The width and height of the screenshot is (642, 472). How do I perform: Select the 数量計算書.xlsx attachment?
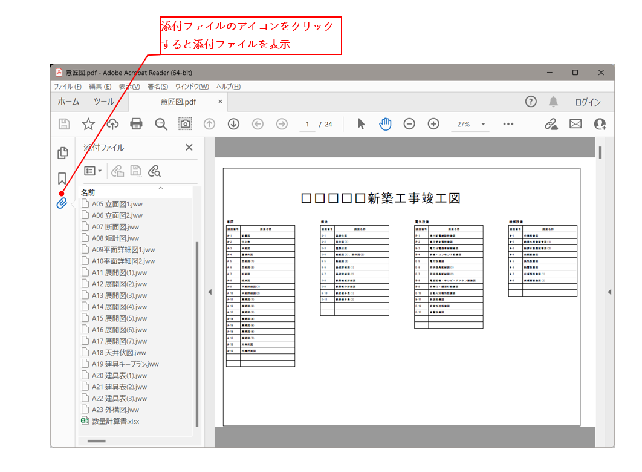click(115, 421)
